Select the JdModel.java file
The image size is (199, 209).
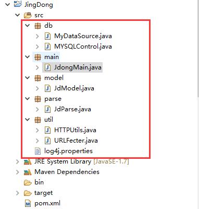click(74, 88)
